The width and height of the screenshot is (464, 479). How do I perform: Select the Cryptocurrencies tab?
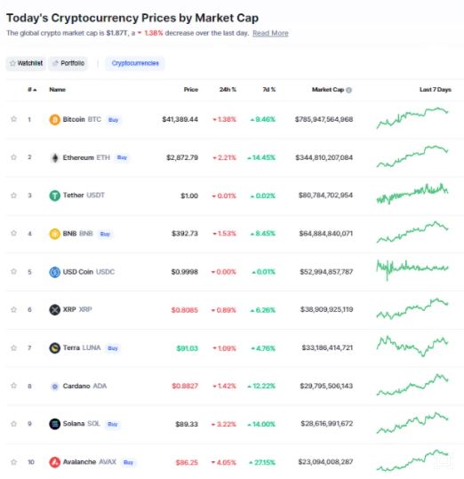(135, 63)
